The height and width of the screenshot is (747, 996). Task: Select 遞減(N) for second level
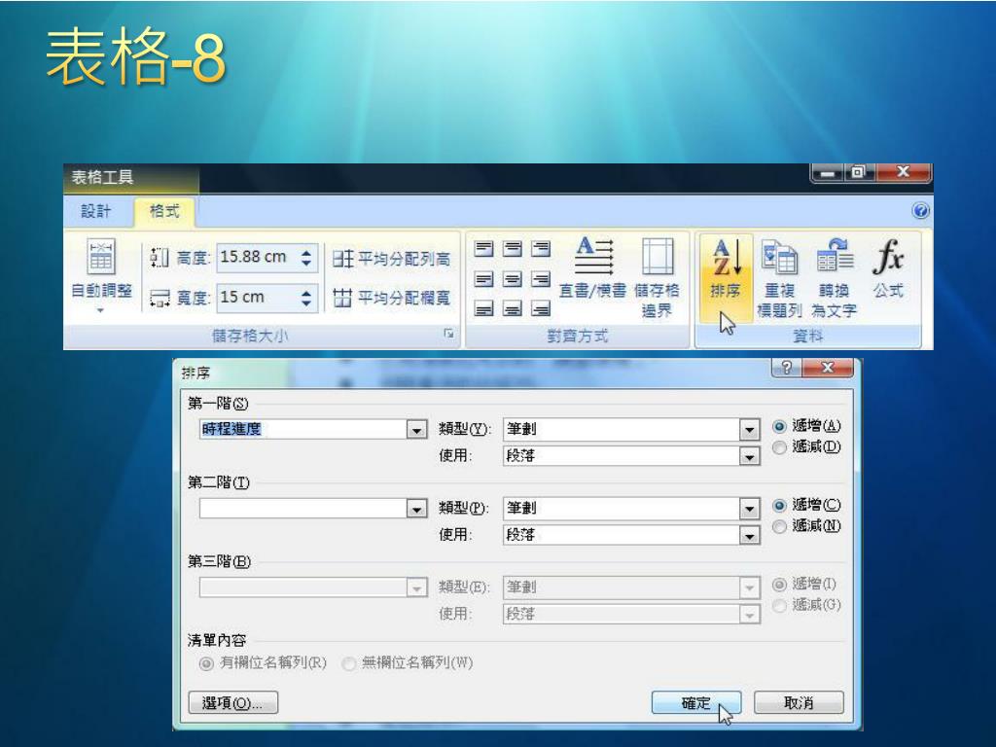click(806, 526)
